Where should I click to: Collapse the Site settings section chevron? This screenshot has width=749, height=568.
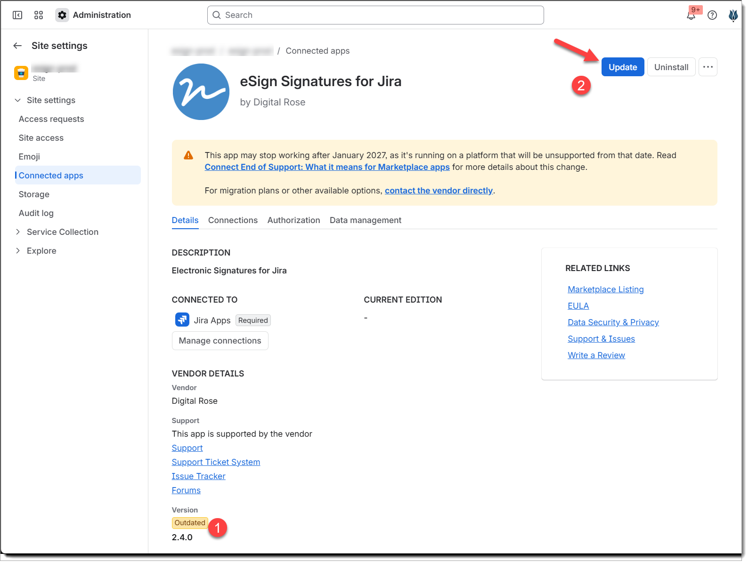tap(18, 100)
